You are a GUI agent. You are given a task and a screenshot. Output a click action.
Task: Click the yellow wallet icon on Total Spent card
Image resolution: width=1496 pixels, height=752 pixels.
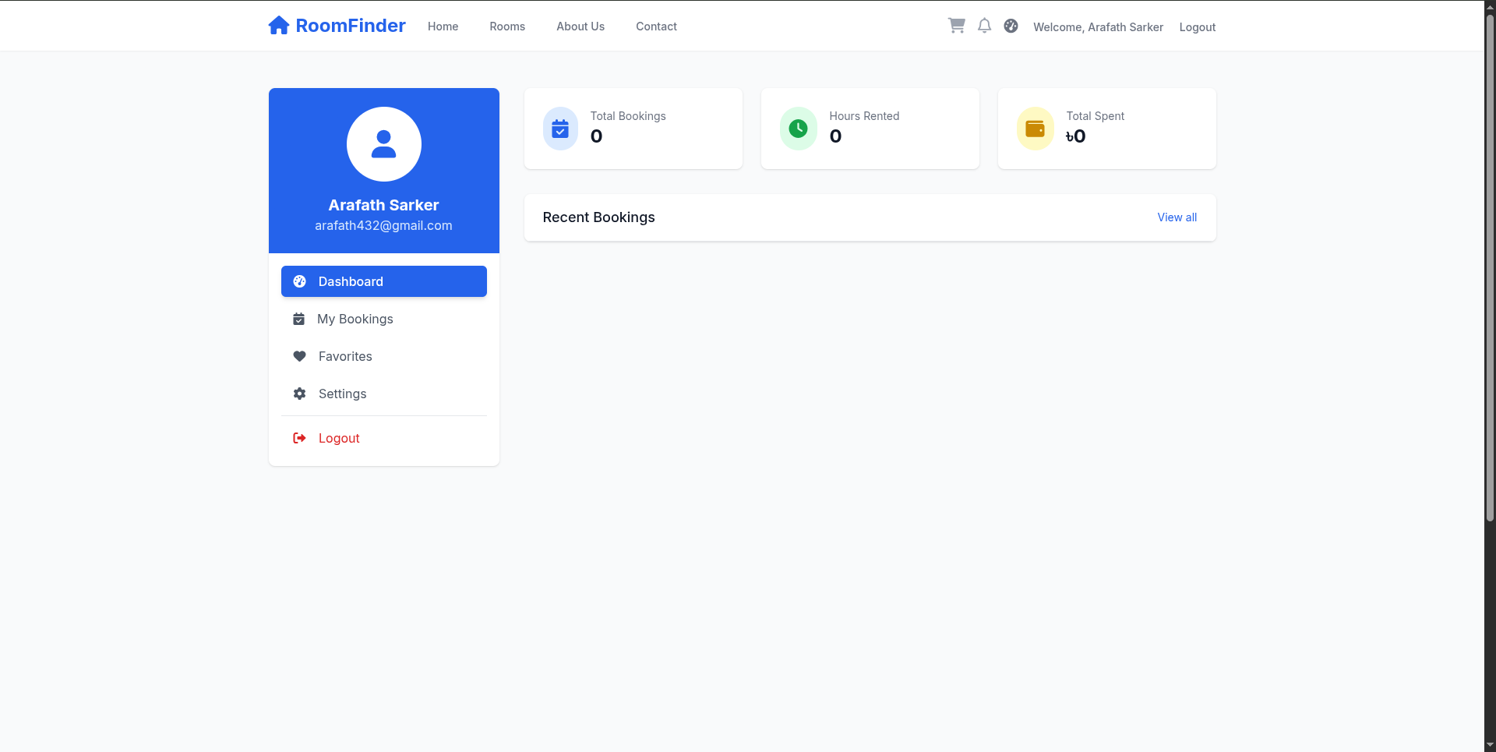(1034, 128)
